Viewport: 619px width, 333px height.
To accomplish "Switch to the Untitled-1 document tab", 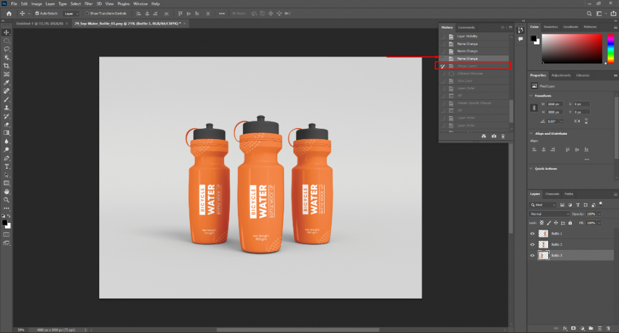I will (39, 24).
